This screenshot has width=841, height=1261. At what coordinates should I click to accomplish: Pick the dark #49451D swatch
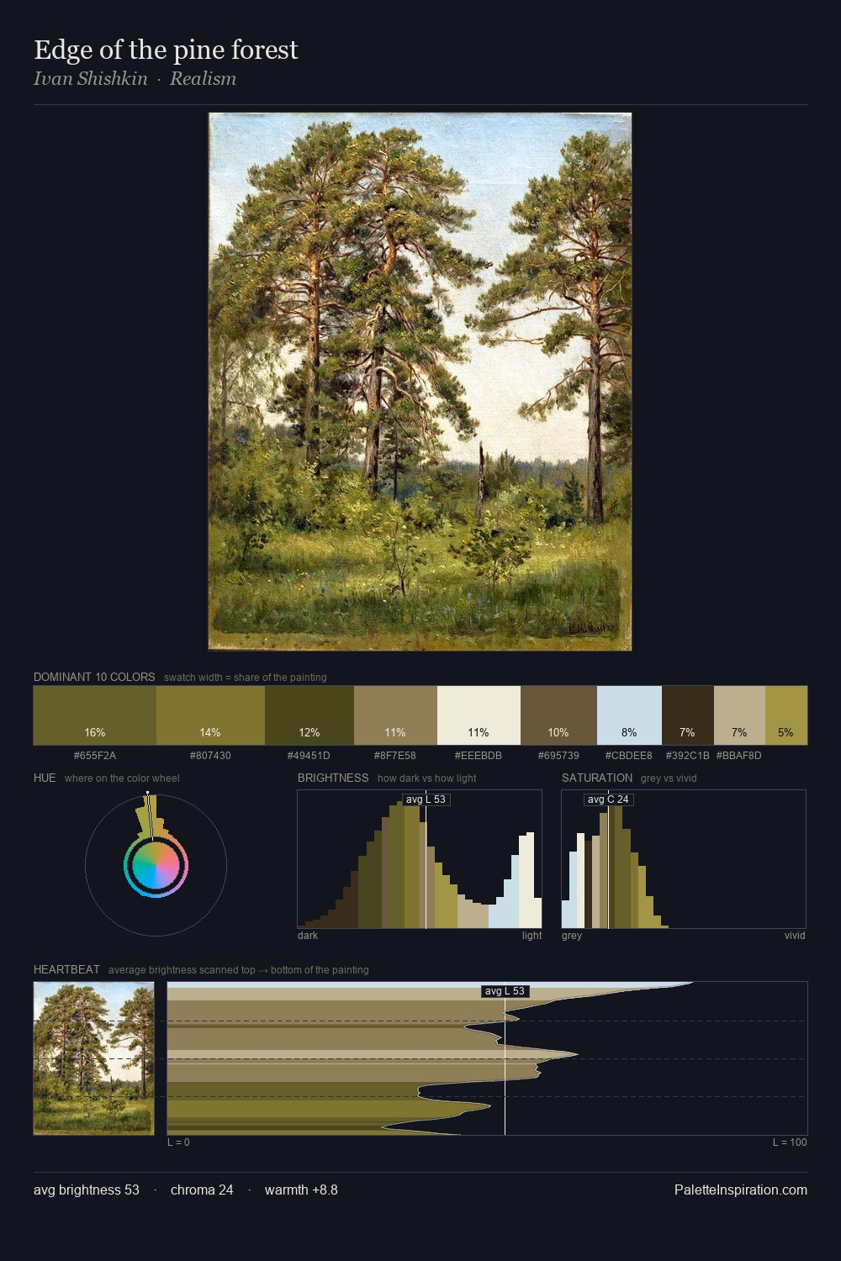(309, 715)
